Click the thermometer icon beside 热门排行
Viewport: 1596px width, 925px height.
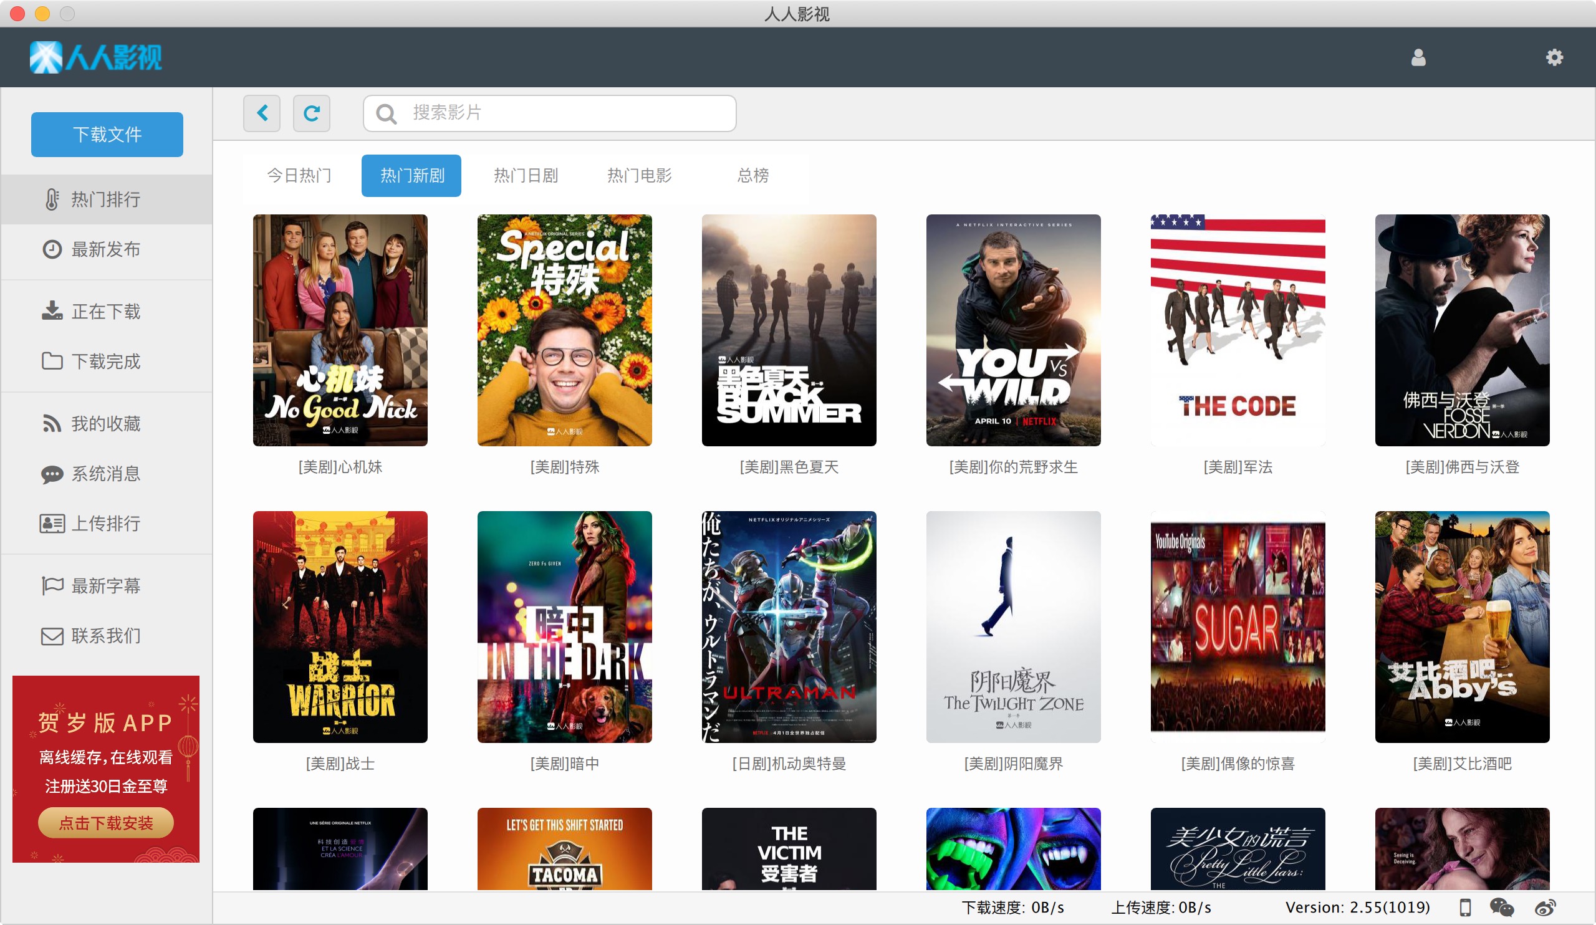(52, 199)
